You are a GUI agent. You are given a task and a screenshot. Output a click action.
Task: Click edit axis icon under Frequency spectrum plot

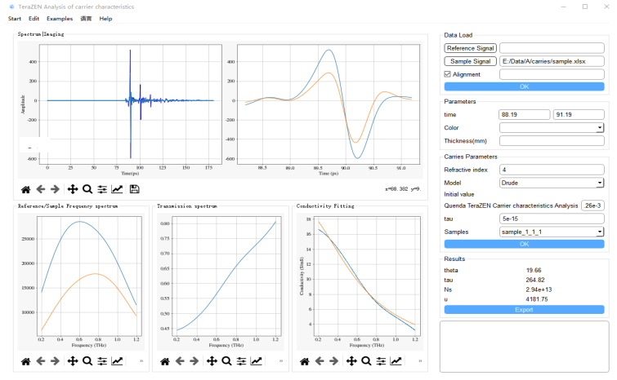[116, 361]
